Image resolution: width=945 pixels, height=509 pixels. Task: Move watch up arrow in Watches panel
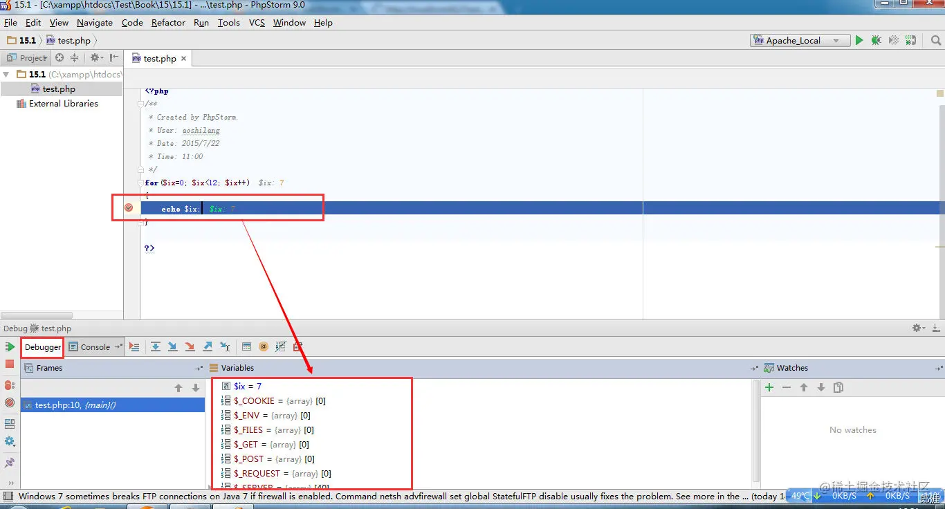[804, 387]
